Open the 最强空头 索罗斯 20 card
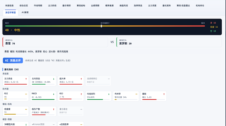Screen dimensions: 226x126 click(x=169, y=42)
